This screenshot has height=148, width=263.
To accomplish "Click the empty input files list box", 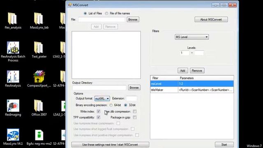I will (106, 55).
